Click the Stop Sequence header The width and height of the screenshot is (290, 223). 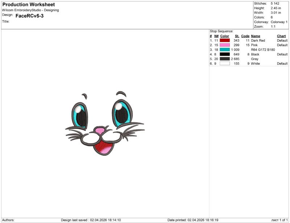(221, 31)
